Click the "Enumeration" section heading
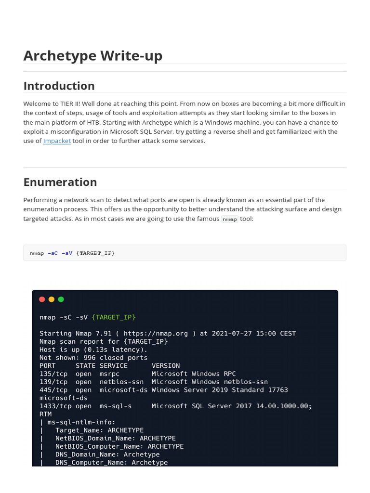370x493 pixels. point(60,182)
